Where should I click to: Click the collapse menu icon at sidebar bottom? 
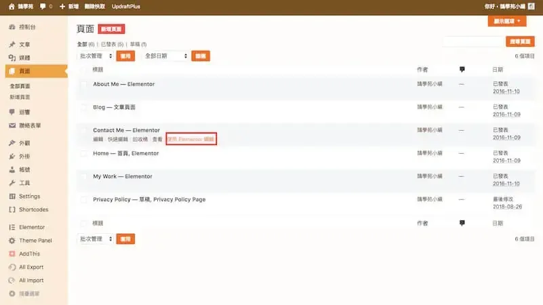(12, 293)
